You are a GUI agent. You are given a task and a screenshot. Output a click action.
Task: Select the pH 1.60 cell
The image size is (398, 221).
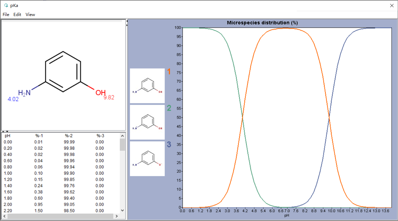8,192
